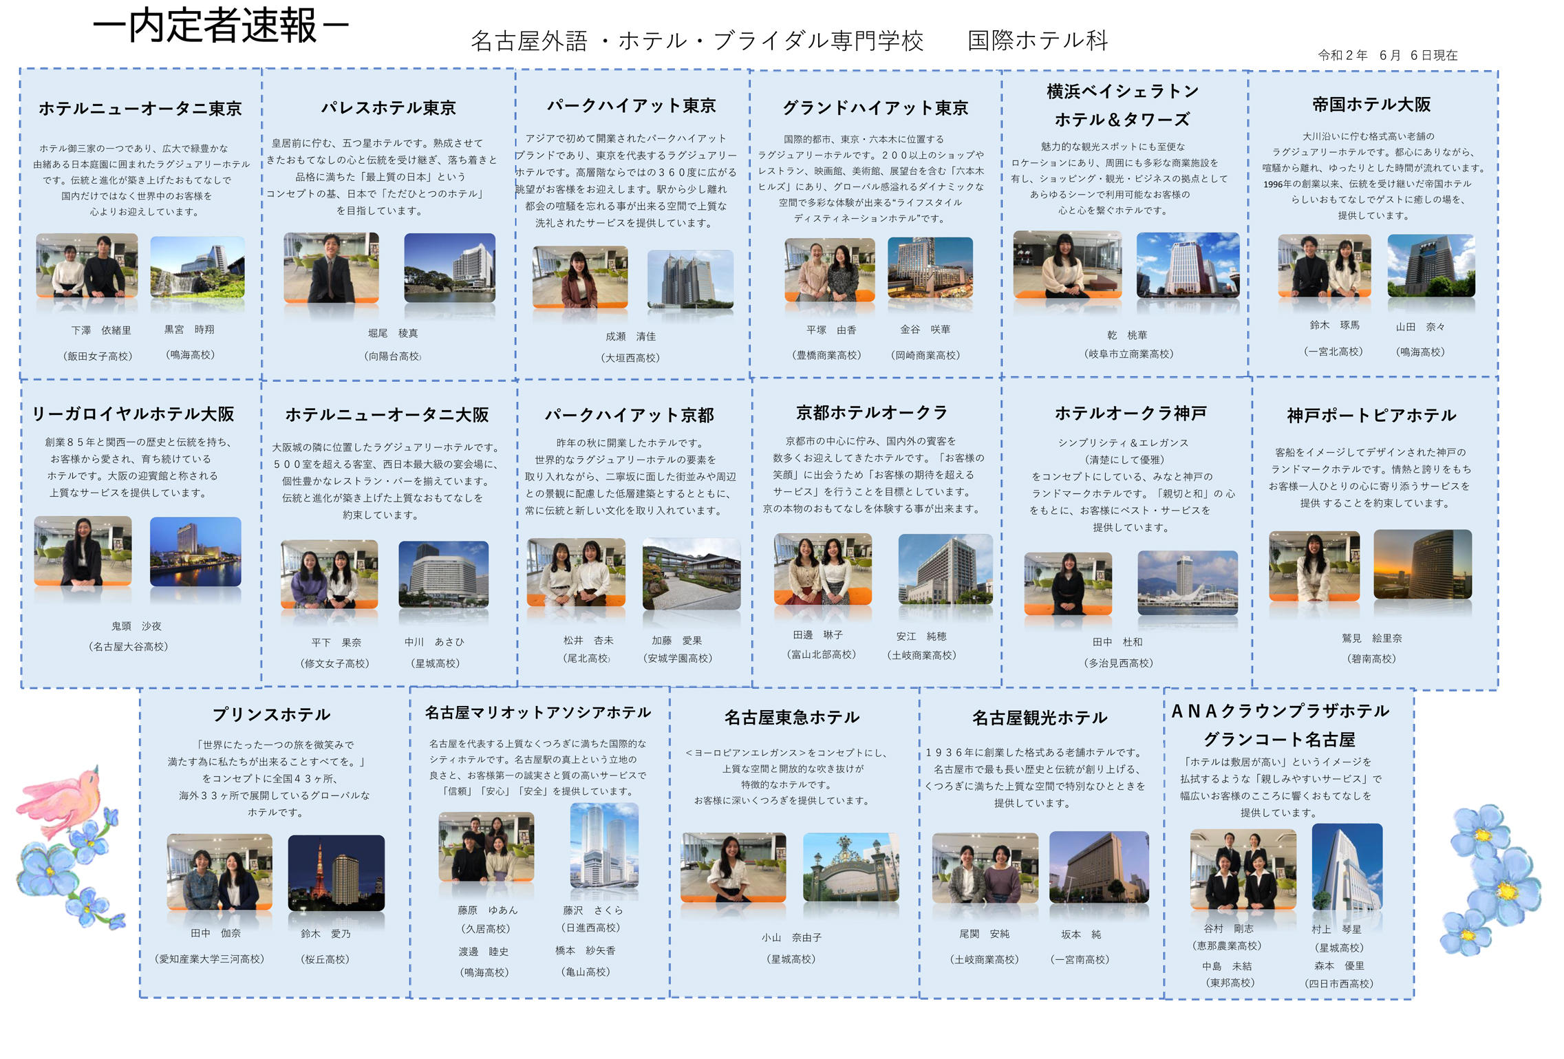Click the 京都ホテルオークラ heading
Viewport: 1564px width, 1059px height.
tap(872, 413)
